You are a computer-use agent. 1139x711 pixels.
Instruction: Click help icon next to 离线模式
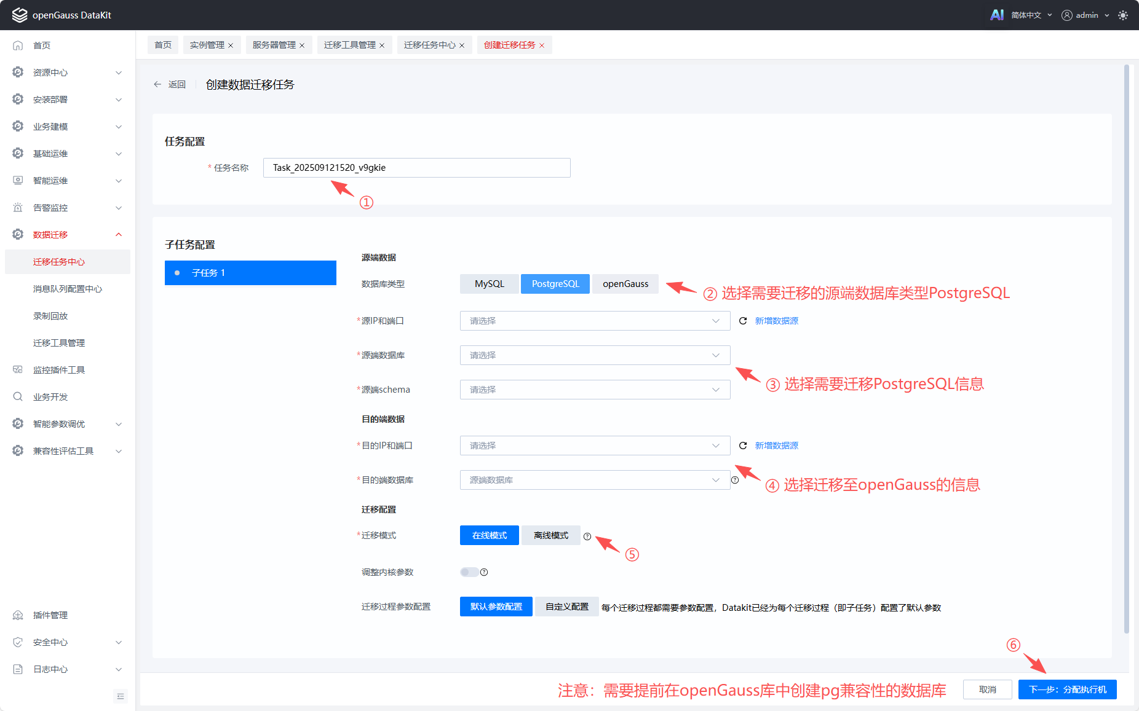pos(587,536)
